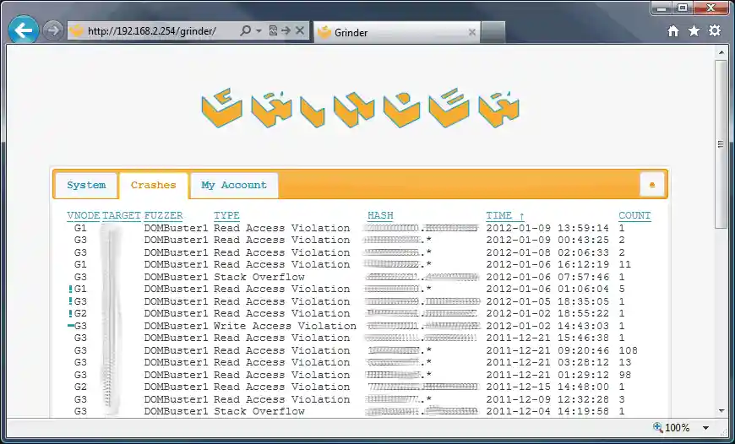Open the zoom level dropdown arrow

point(705,428)
